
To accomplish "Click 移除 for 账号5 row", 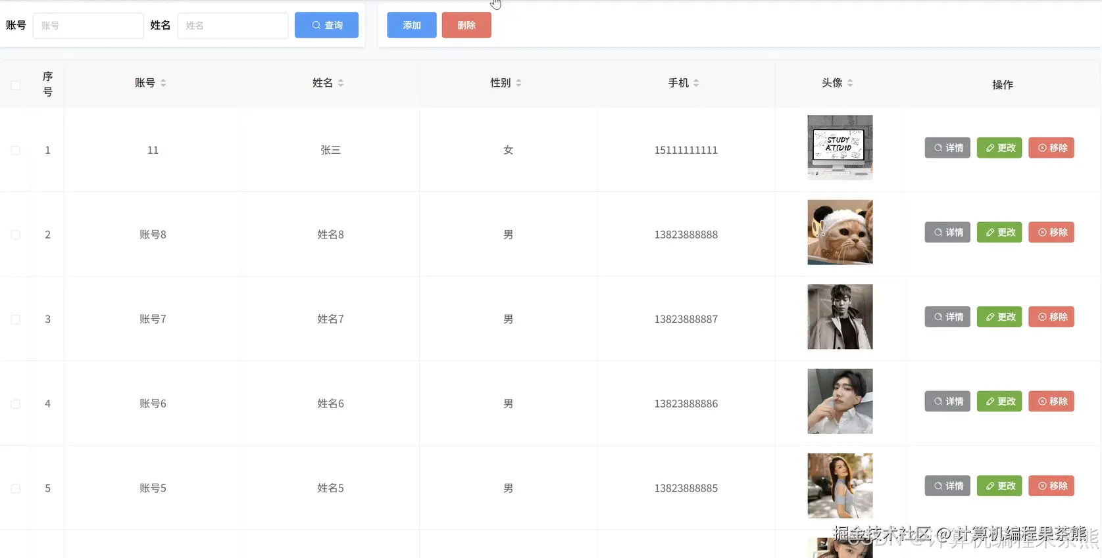I will coord(1051,486).
